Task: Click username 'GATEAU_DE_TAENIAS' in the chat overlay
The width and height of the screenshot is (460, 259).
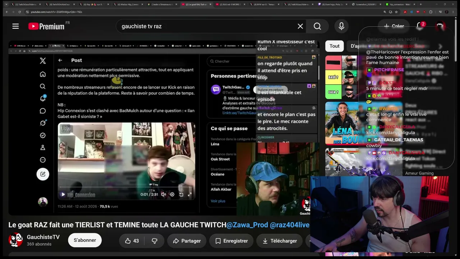Action: click(399, 140)
